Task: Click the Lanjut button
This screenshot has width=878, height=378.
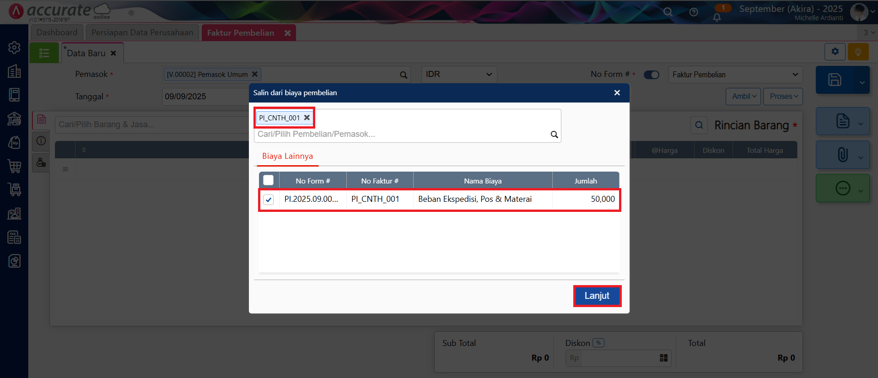Action: pos(597,296)
